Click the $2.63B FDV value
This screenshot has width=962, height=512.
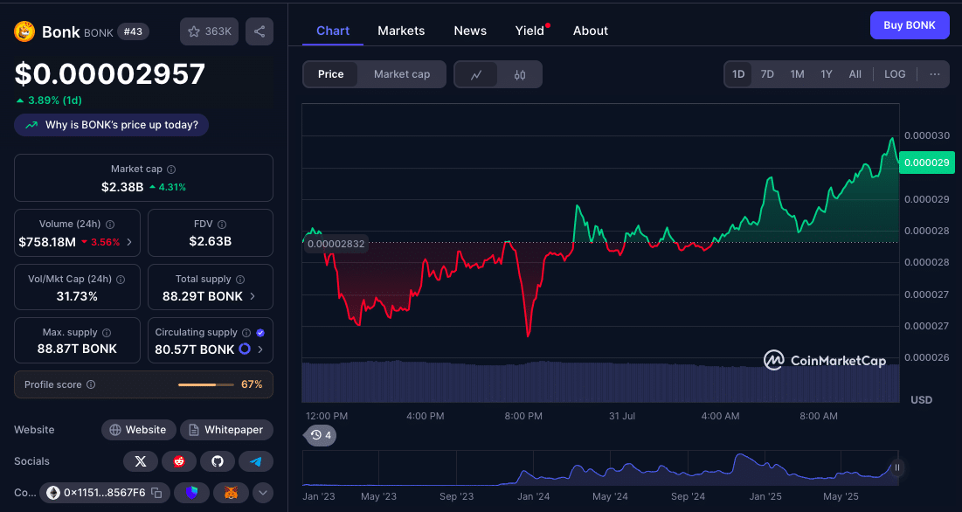210,242
